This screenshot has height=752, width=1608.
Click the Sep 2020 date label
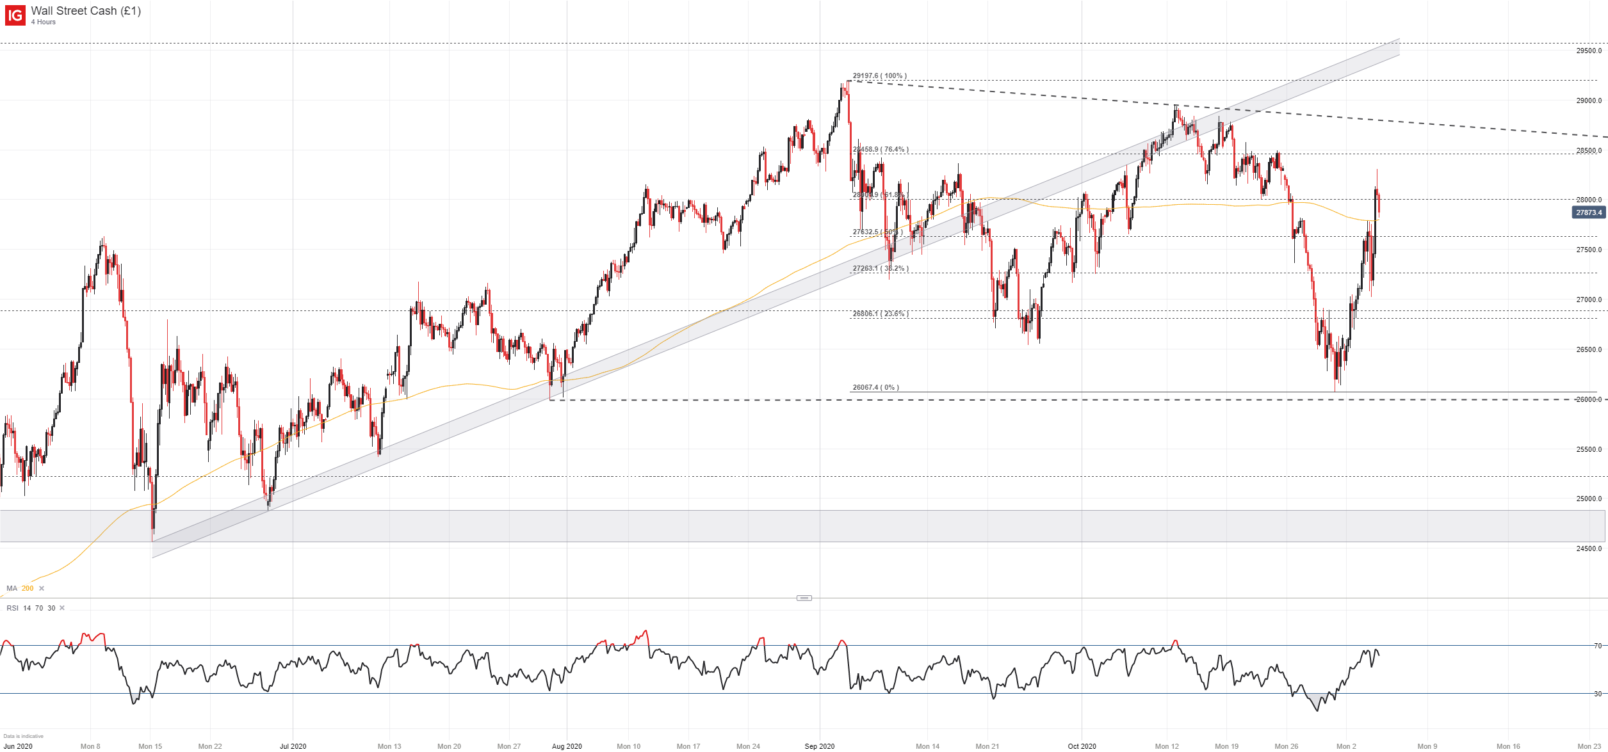(820, 746)
